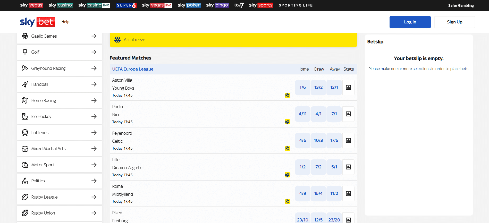Open Sky Vegas Live from top bar
Viewport: 489px width, 223px height.
(157, 5)
